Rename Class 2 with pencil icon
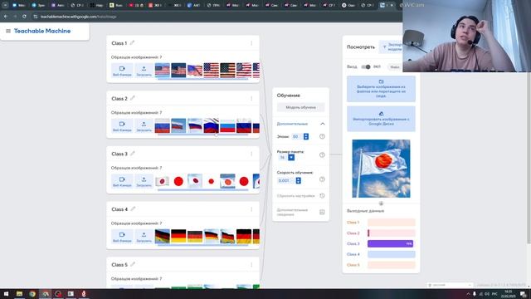This screenshot has height=299, width=531. [133, 98]
